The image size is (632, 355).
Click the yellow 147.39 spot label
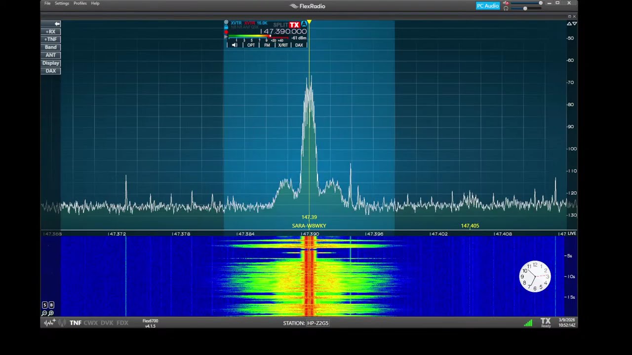pos(309,217)
